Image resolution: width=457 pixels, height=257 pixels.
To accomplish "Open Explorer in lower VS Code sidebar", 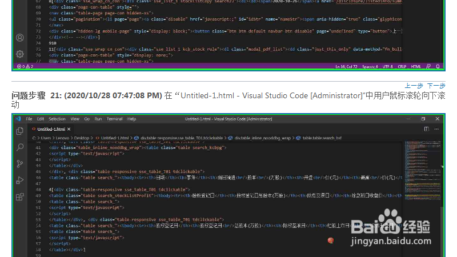I will click(x=20, y=131).
